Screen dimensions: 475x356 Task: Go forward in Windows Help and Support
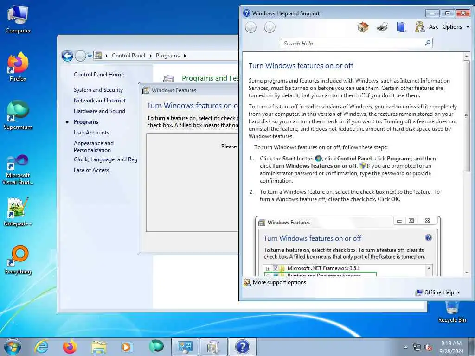270,27
